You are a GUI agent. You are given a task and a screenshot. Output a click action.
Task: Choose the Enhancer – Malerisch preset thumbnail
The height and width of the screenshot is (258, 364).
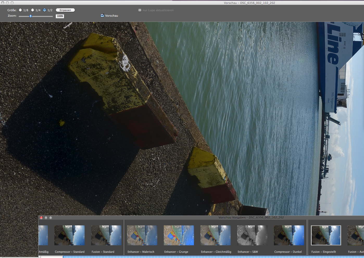(x=142, y=235)
